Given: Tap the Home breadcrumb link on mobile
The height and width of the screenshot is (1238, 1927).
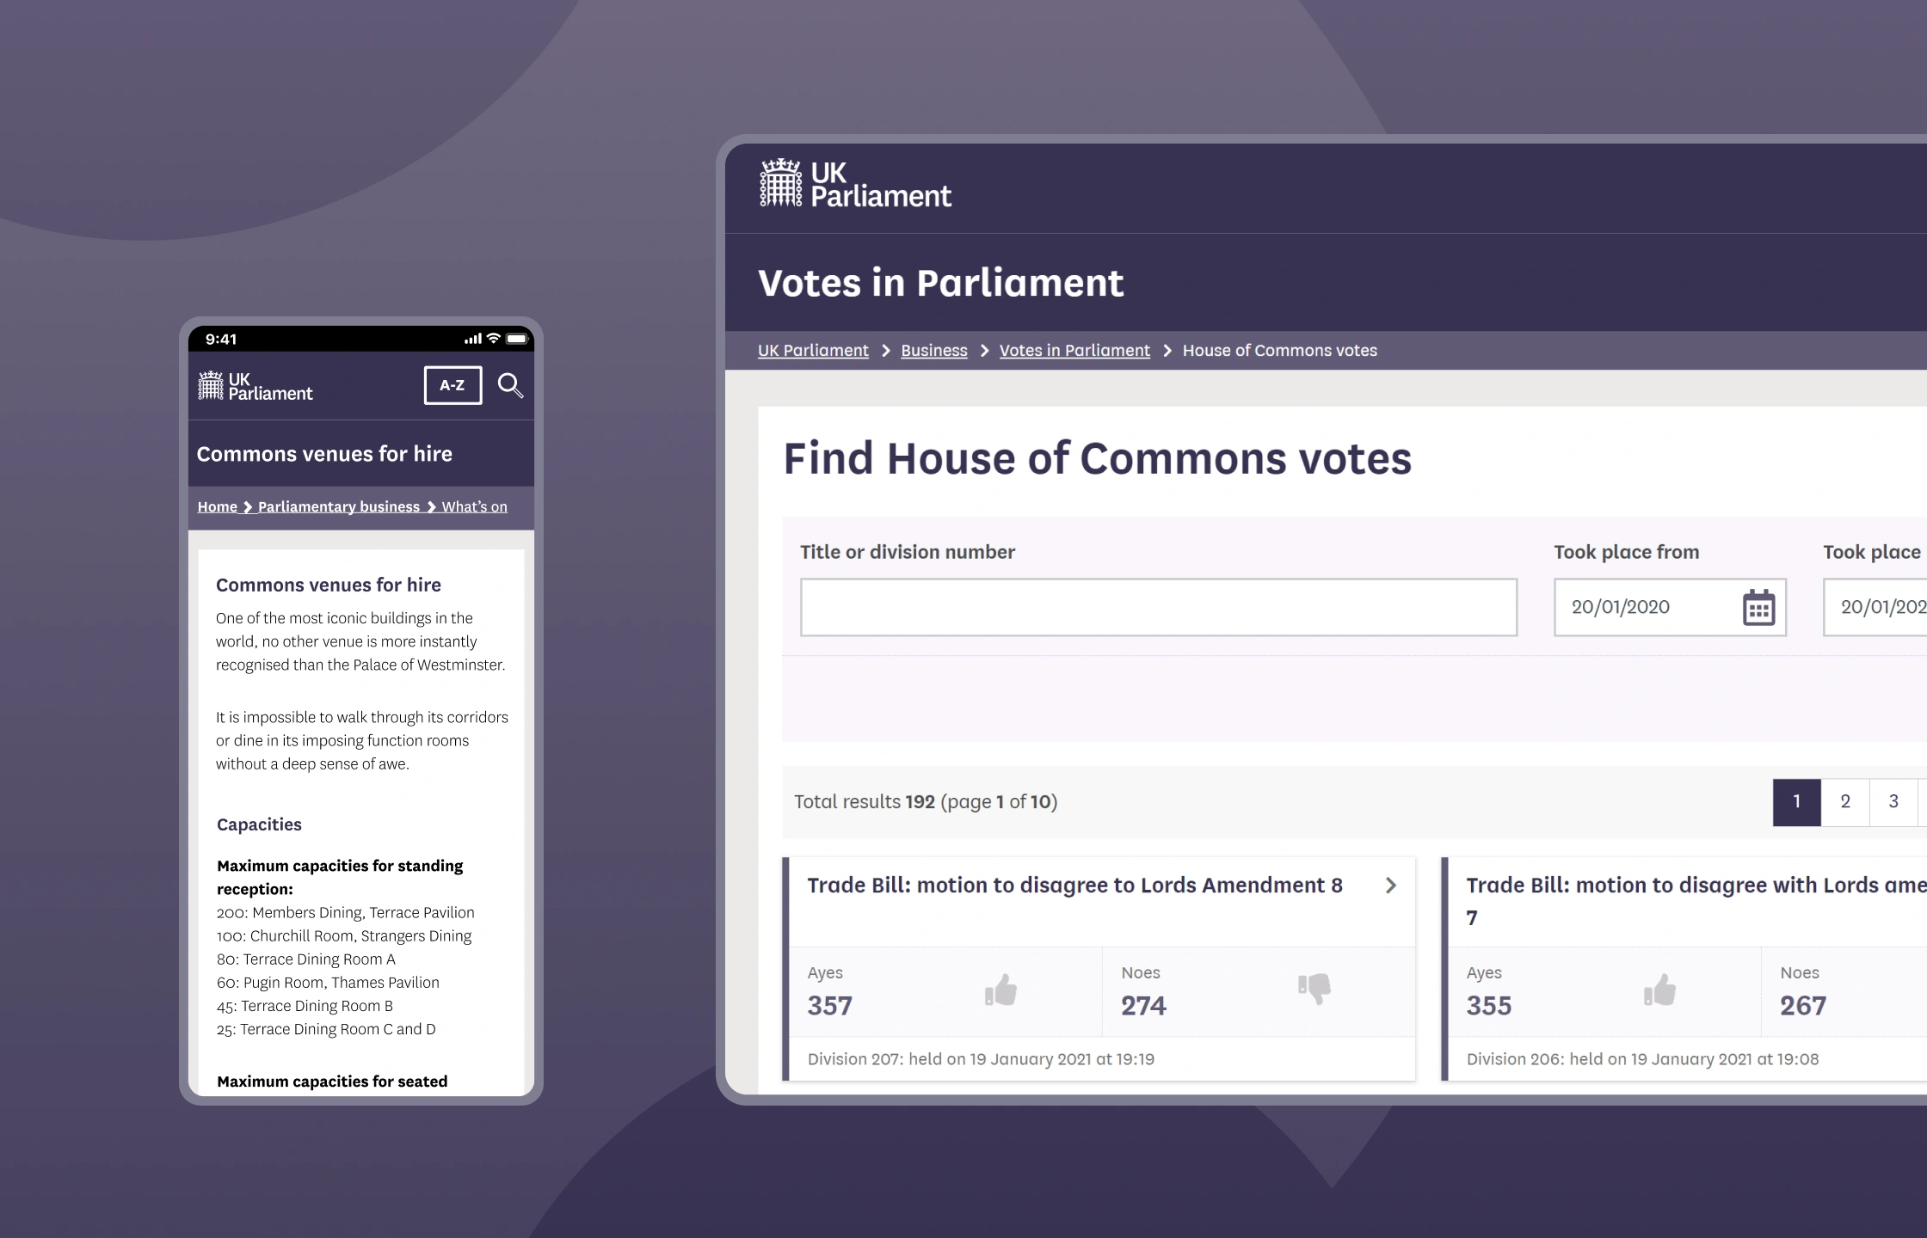Looking at the screenshot, I should [x=217, y=507].
